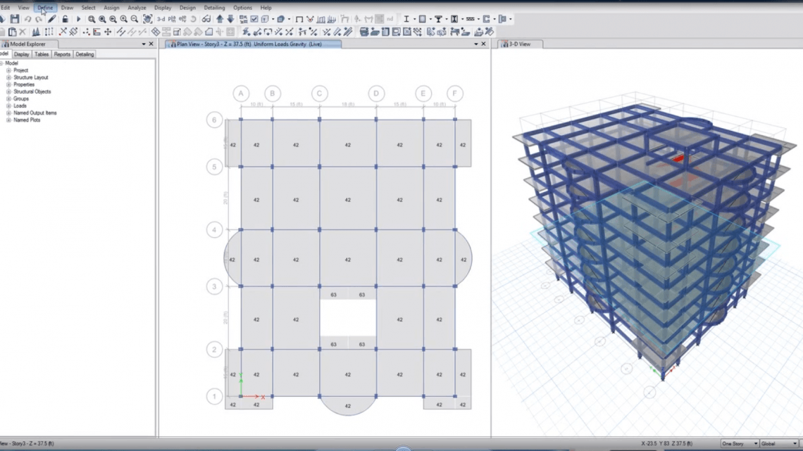Click the Zoom Out magnifier icon
This screenshot has width=803, height=451.
point(134,19)
